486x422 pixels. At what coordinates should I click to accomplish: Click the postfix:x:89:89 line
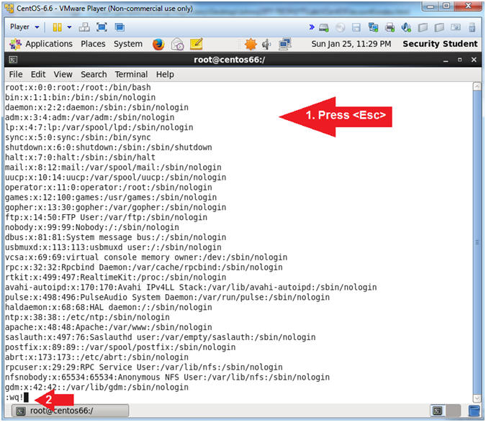[x=120, y=347]
